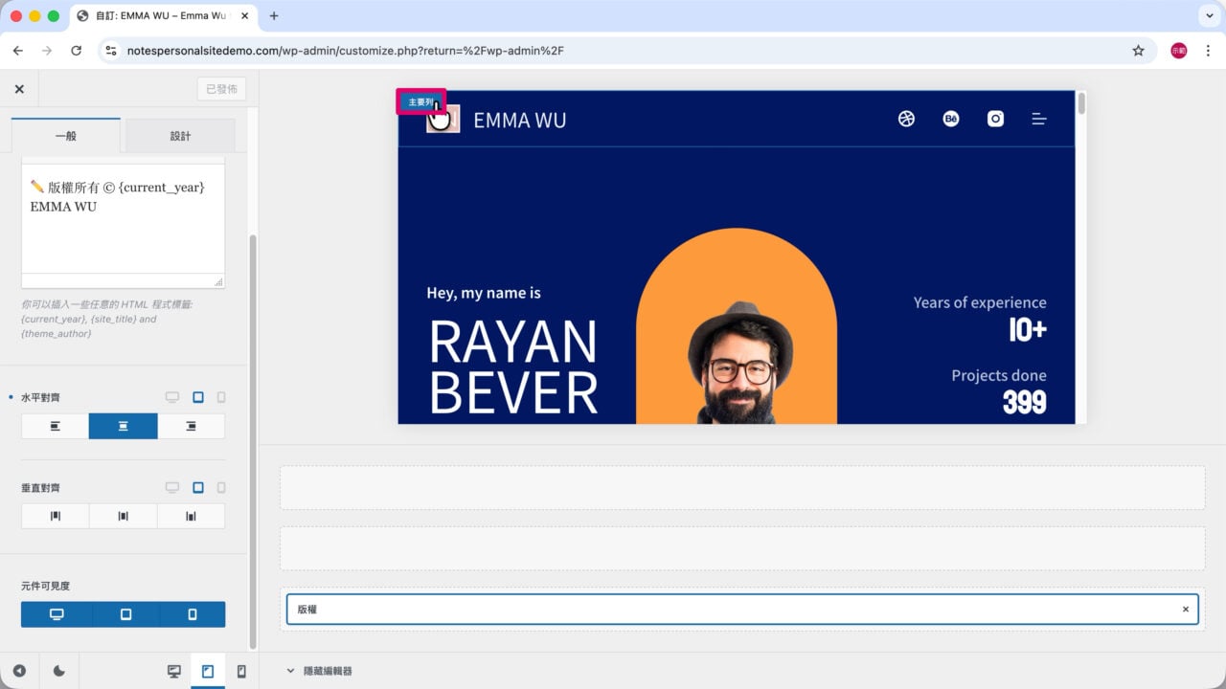The height and width of the screenshot is (689, 1226).
Task: Switch to the 設計 tab
Action: tap(180, 136)
